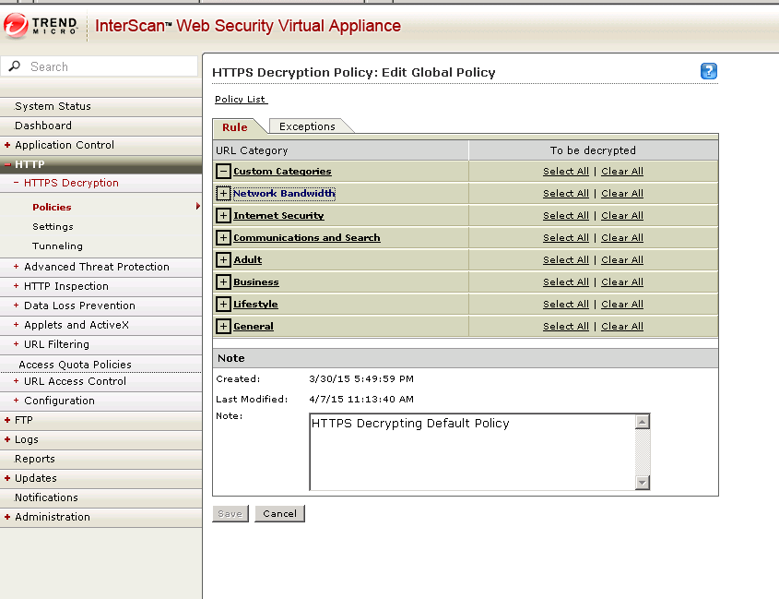
Task: Click Clear All for Business
Action: pos(622,282)
